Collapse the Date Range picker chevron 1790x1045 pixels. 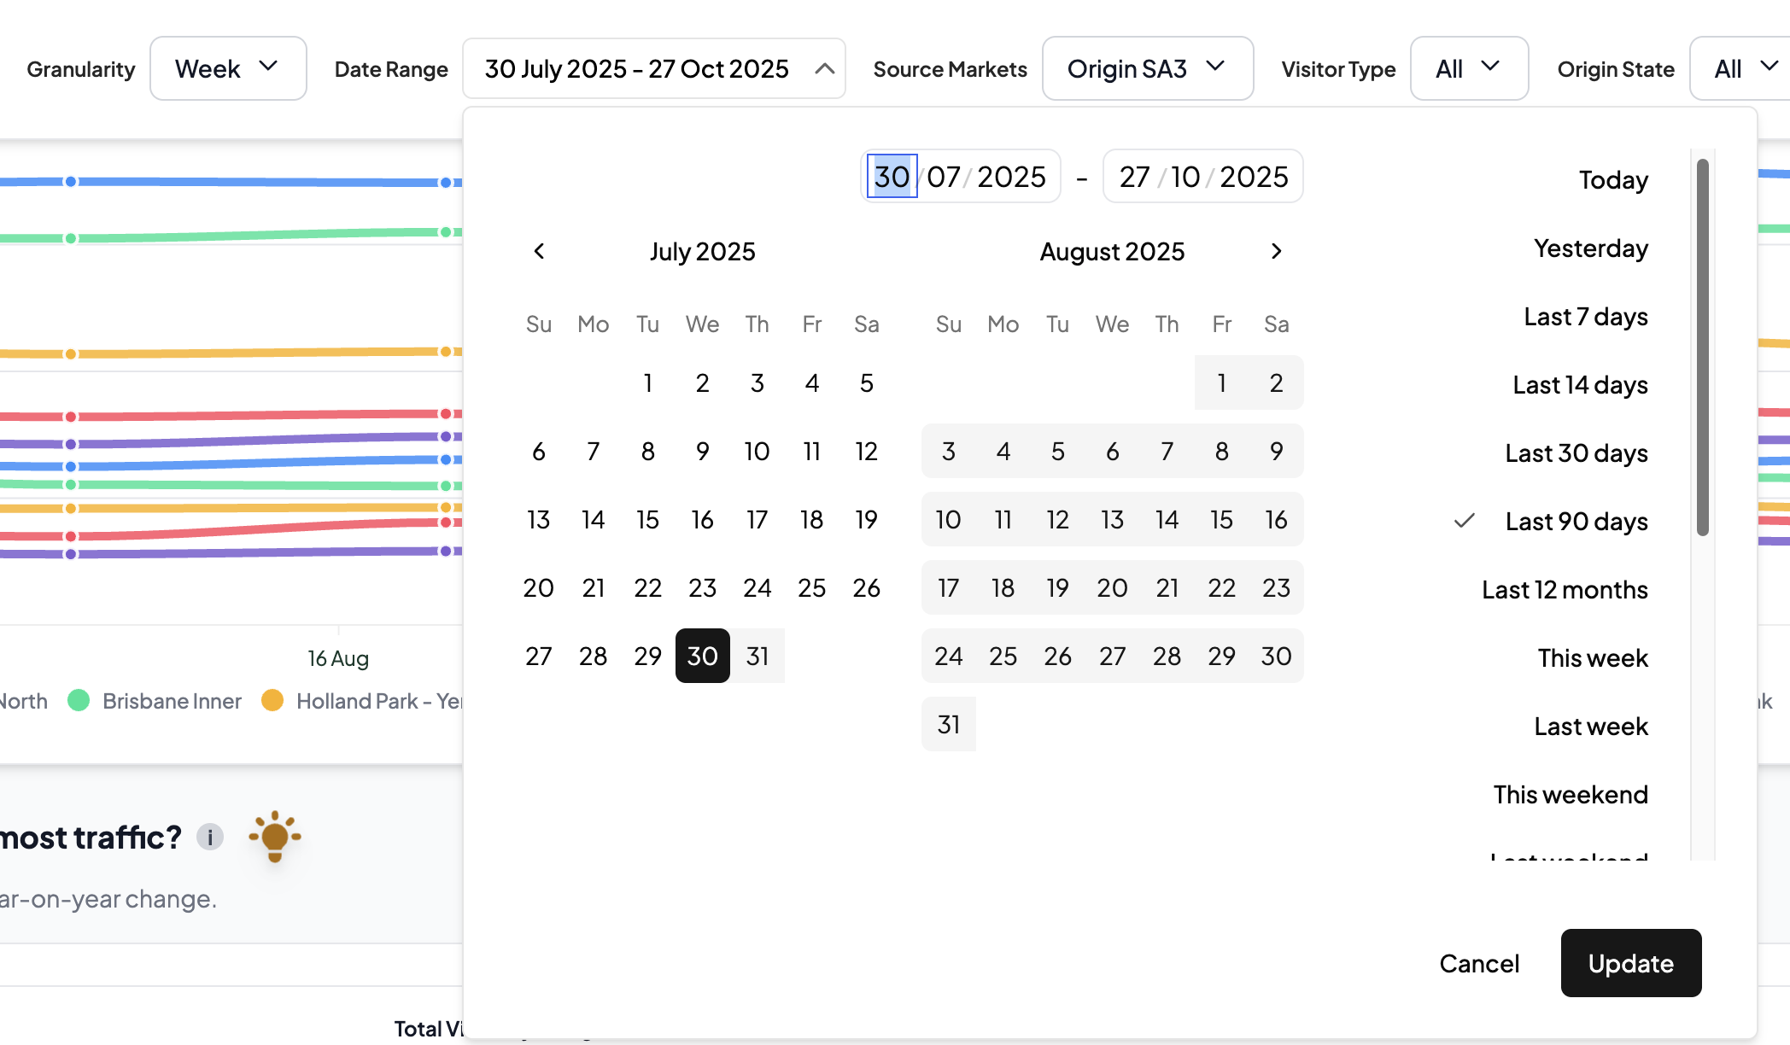(824, 68)
